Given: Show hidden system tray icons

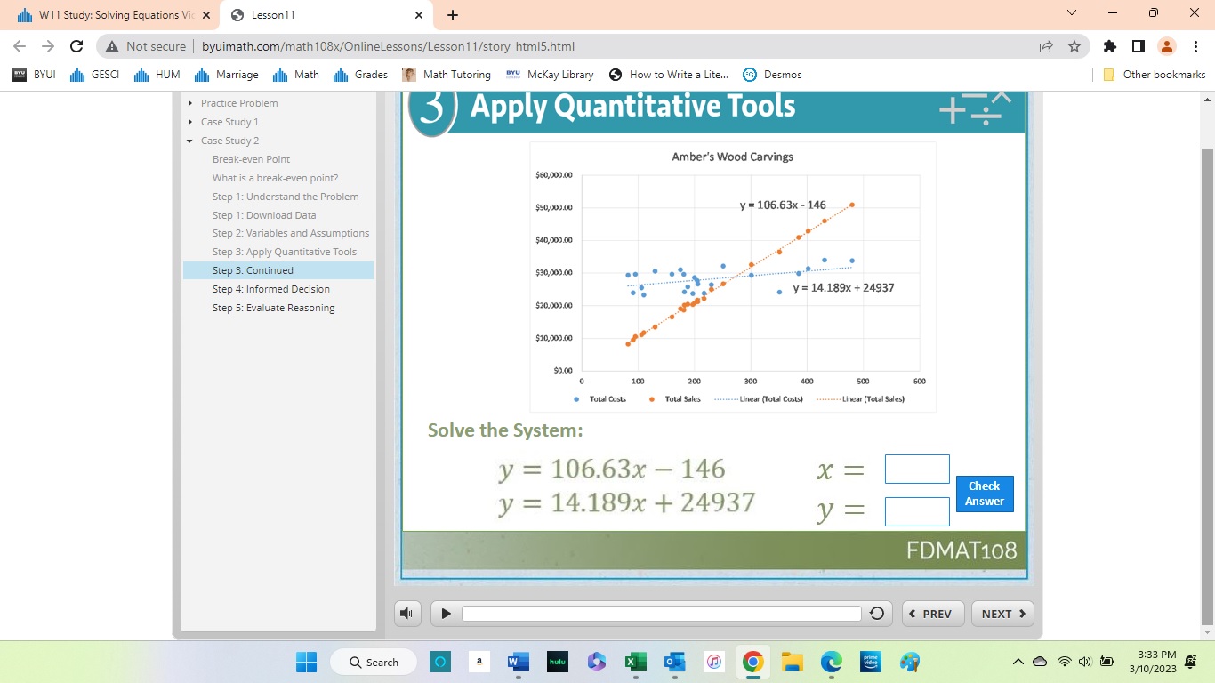Looking at the screenshot, I should [1019, 662].
